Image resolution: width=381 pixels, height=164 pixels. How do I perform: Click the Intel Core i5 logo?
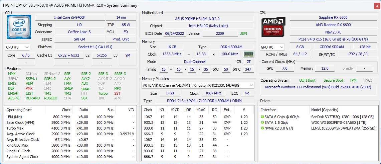pyautogui.click(x=19, y=27)
